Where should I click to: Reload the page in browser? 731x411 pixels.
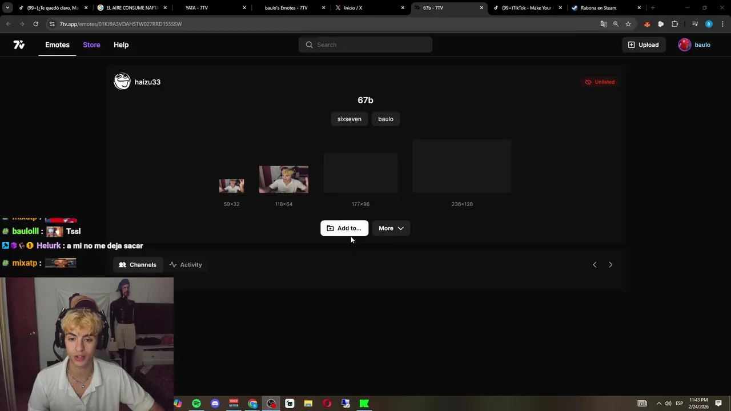coord(35,24)
